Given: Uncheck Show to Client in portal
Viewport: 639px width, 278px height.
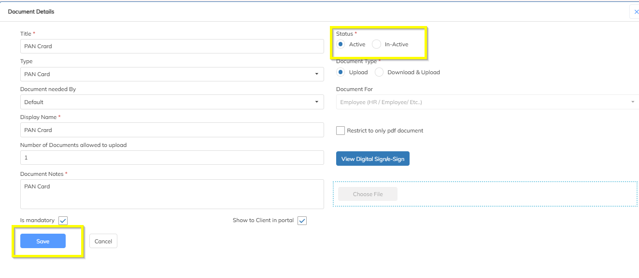Looking at the screenshot, I should coord(302,221).
